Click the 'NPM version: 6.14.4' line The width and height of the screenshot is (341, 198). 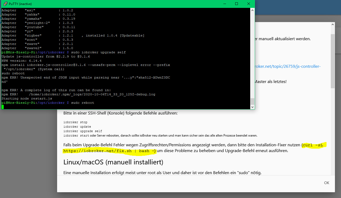tap(22, 61)
